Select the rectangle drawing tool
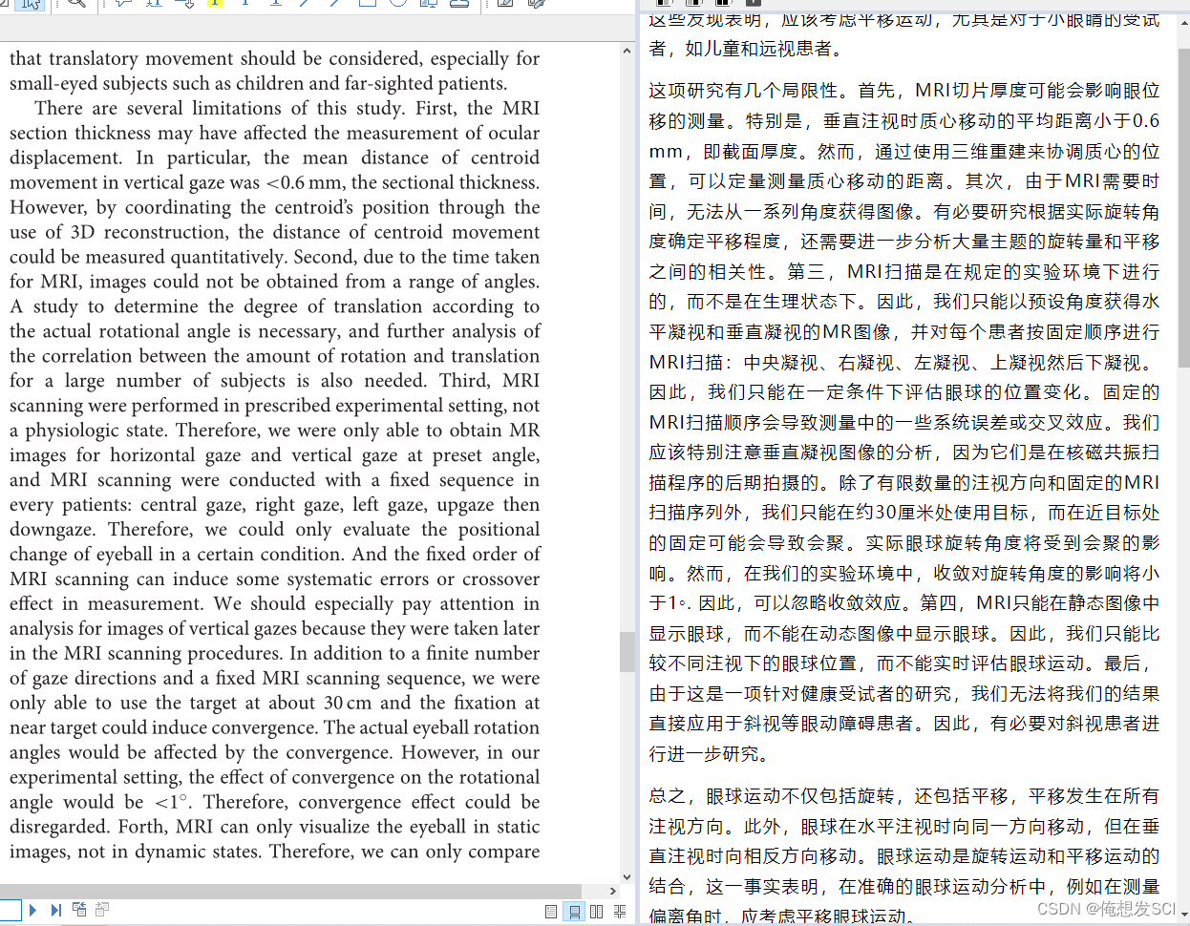The image size is (1190, 926). tap(367, 4)
